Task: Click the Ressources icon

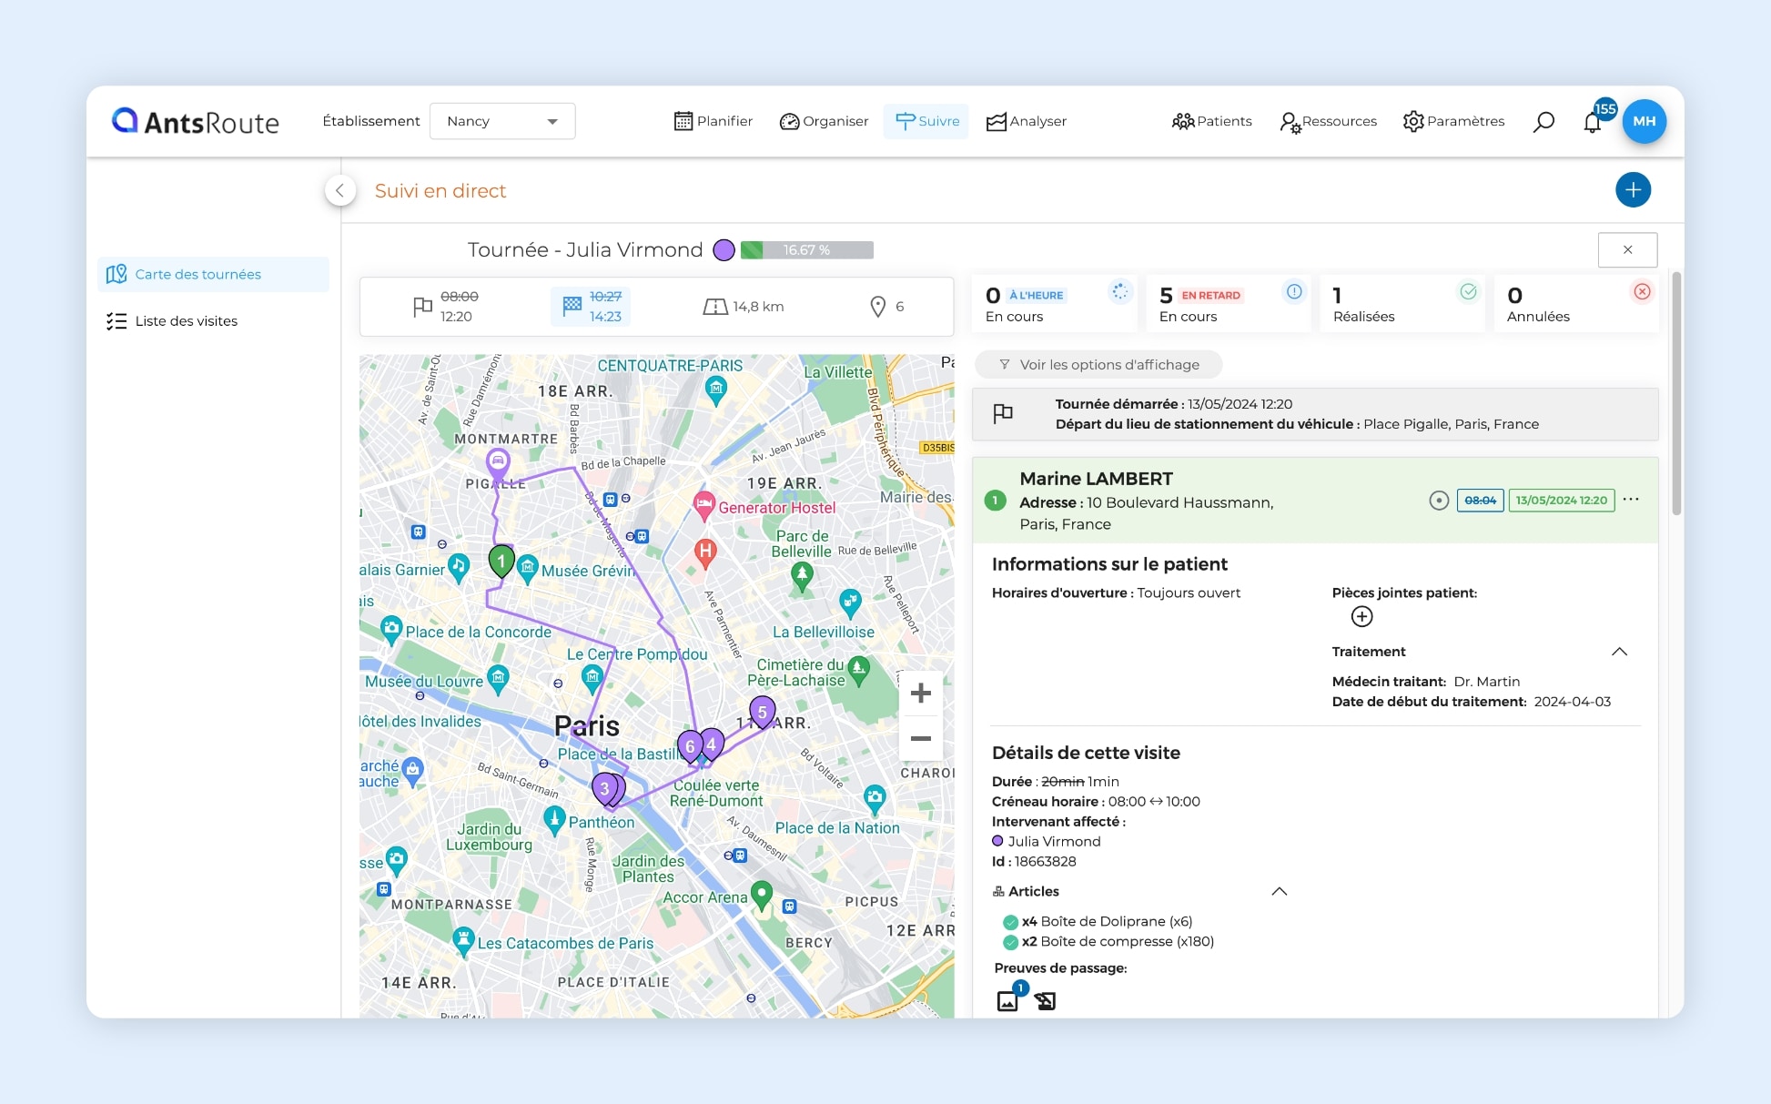Action: (x=1291, y=123)
